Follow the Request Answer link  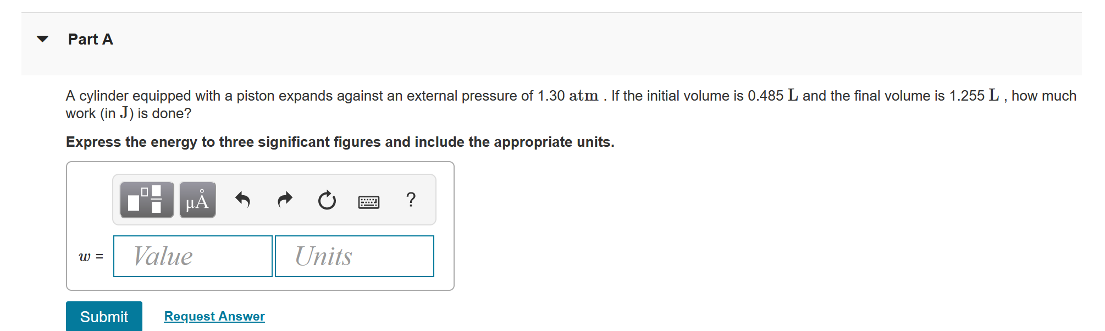[x=214, y=316]
